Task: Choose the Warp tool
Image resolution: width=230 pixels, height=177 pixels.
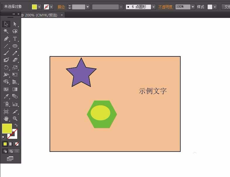Action: pyautogui.click(x=6, y=75)
